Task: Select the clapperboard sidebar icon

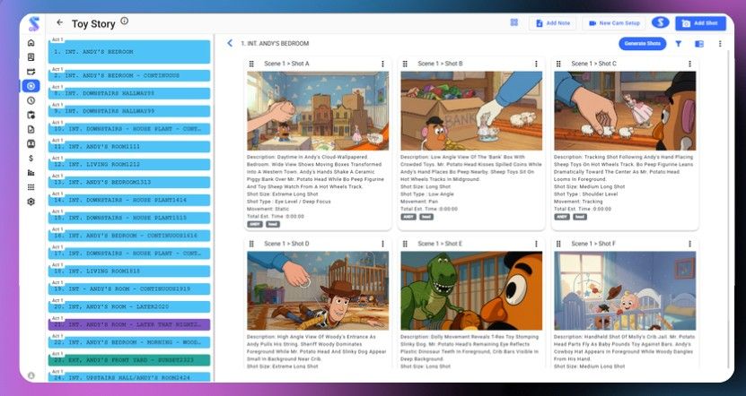Action: click(31, 72)
